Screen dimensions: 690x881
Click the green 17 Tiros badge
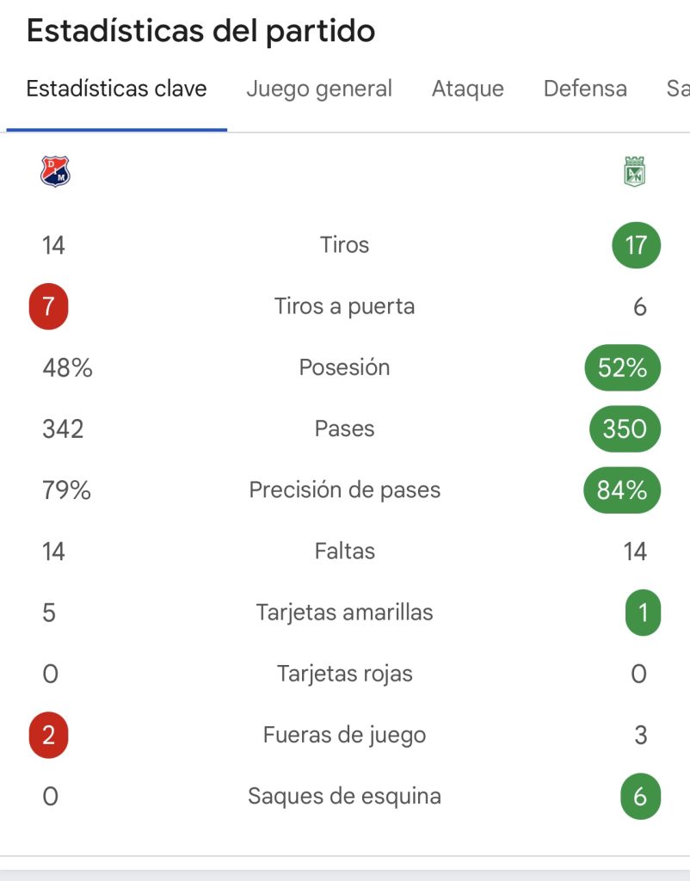click(x=636, y=245)
